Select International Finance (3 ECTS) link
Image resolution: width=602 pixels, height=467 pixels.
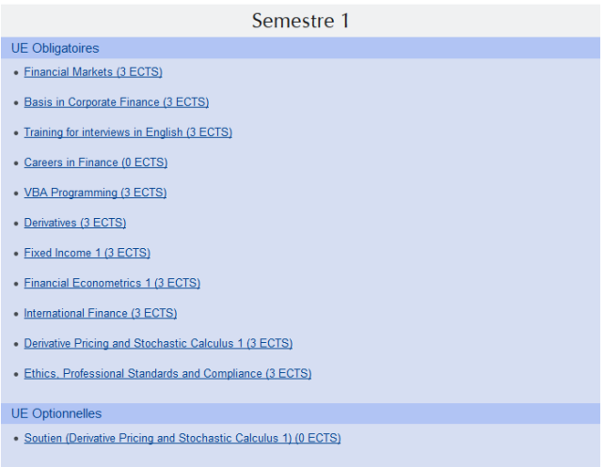pos(101,313)
